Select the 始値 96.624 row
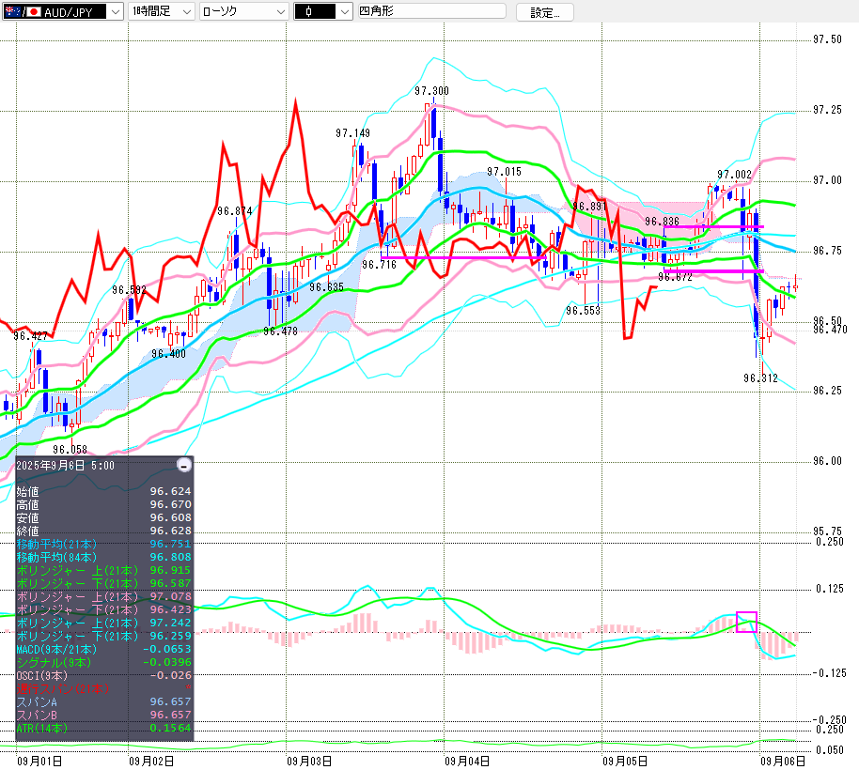 [104, 491]
